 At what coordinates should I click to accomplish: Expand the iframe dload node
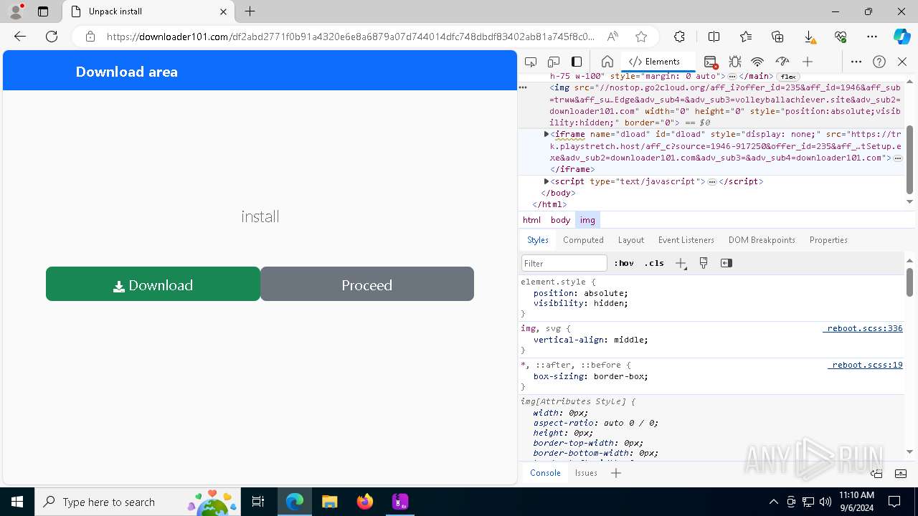coord(546,134)
